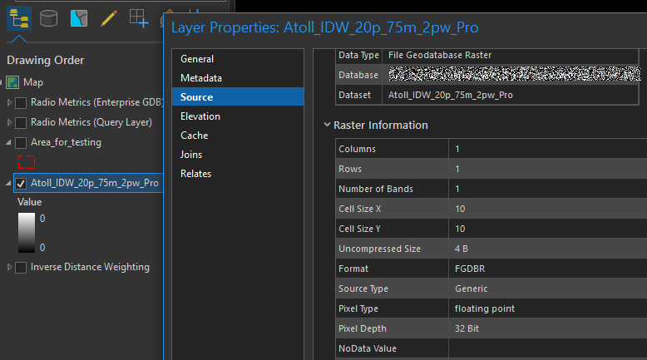Click the red dashed Area_for_testing symbol
The image size is (647, 360).
pos(27,162)
